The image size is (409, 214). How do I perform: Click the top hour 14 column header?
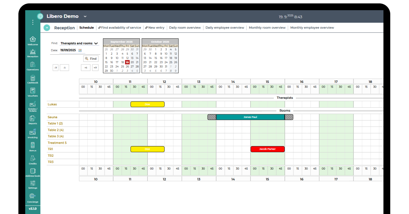tap(233, 82)
